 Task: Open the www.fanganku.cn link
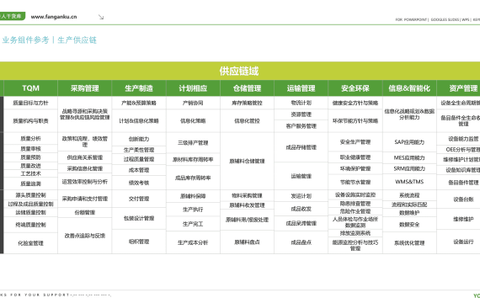(54, 17)
